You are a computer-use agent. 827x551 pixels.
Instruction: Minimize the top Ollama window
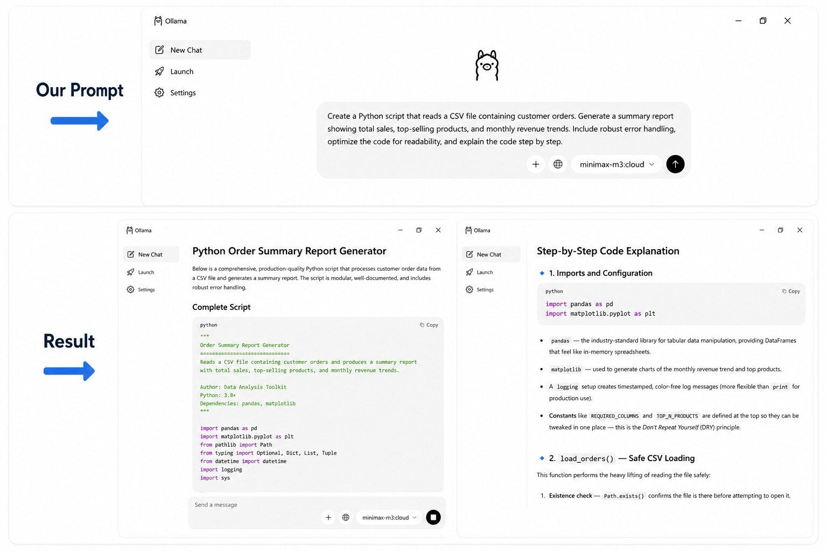tap(738, 21)
